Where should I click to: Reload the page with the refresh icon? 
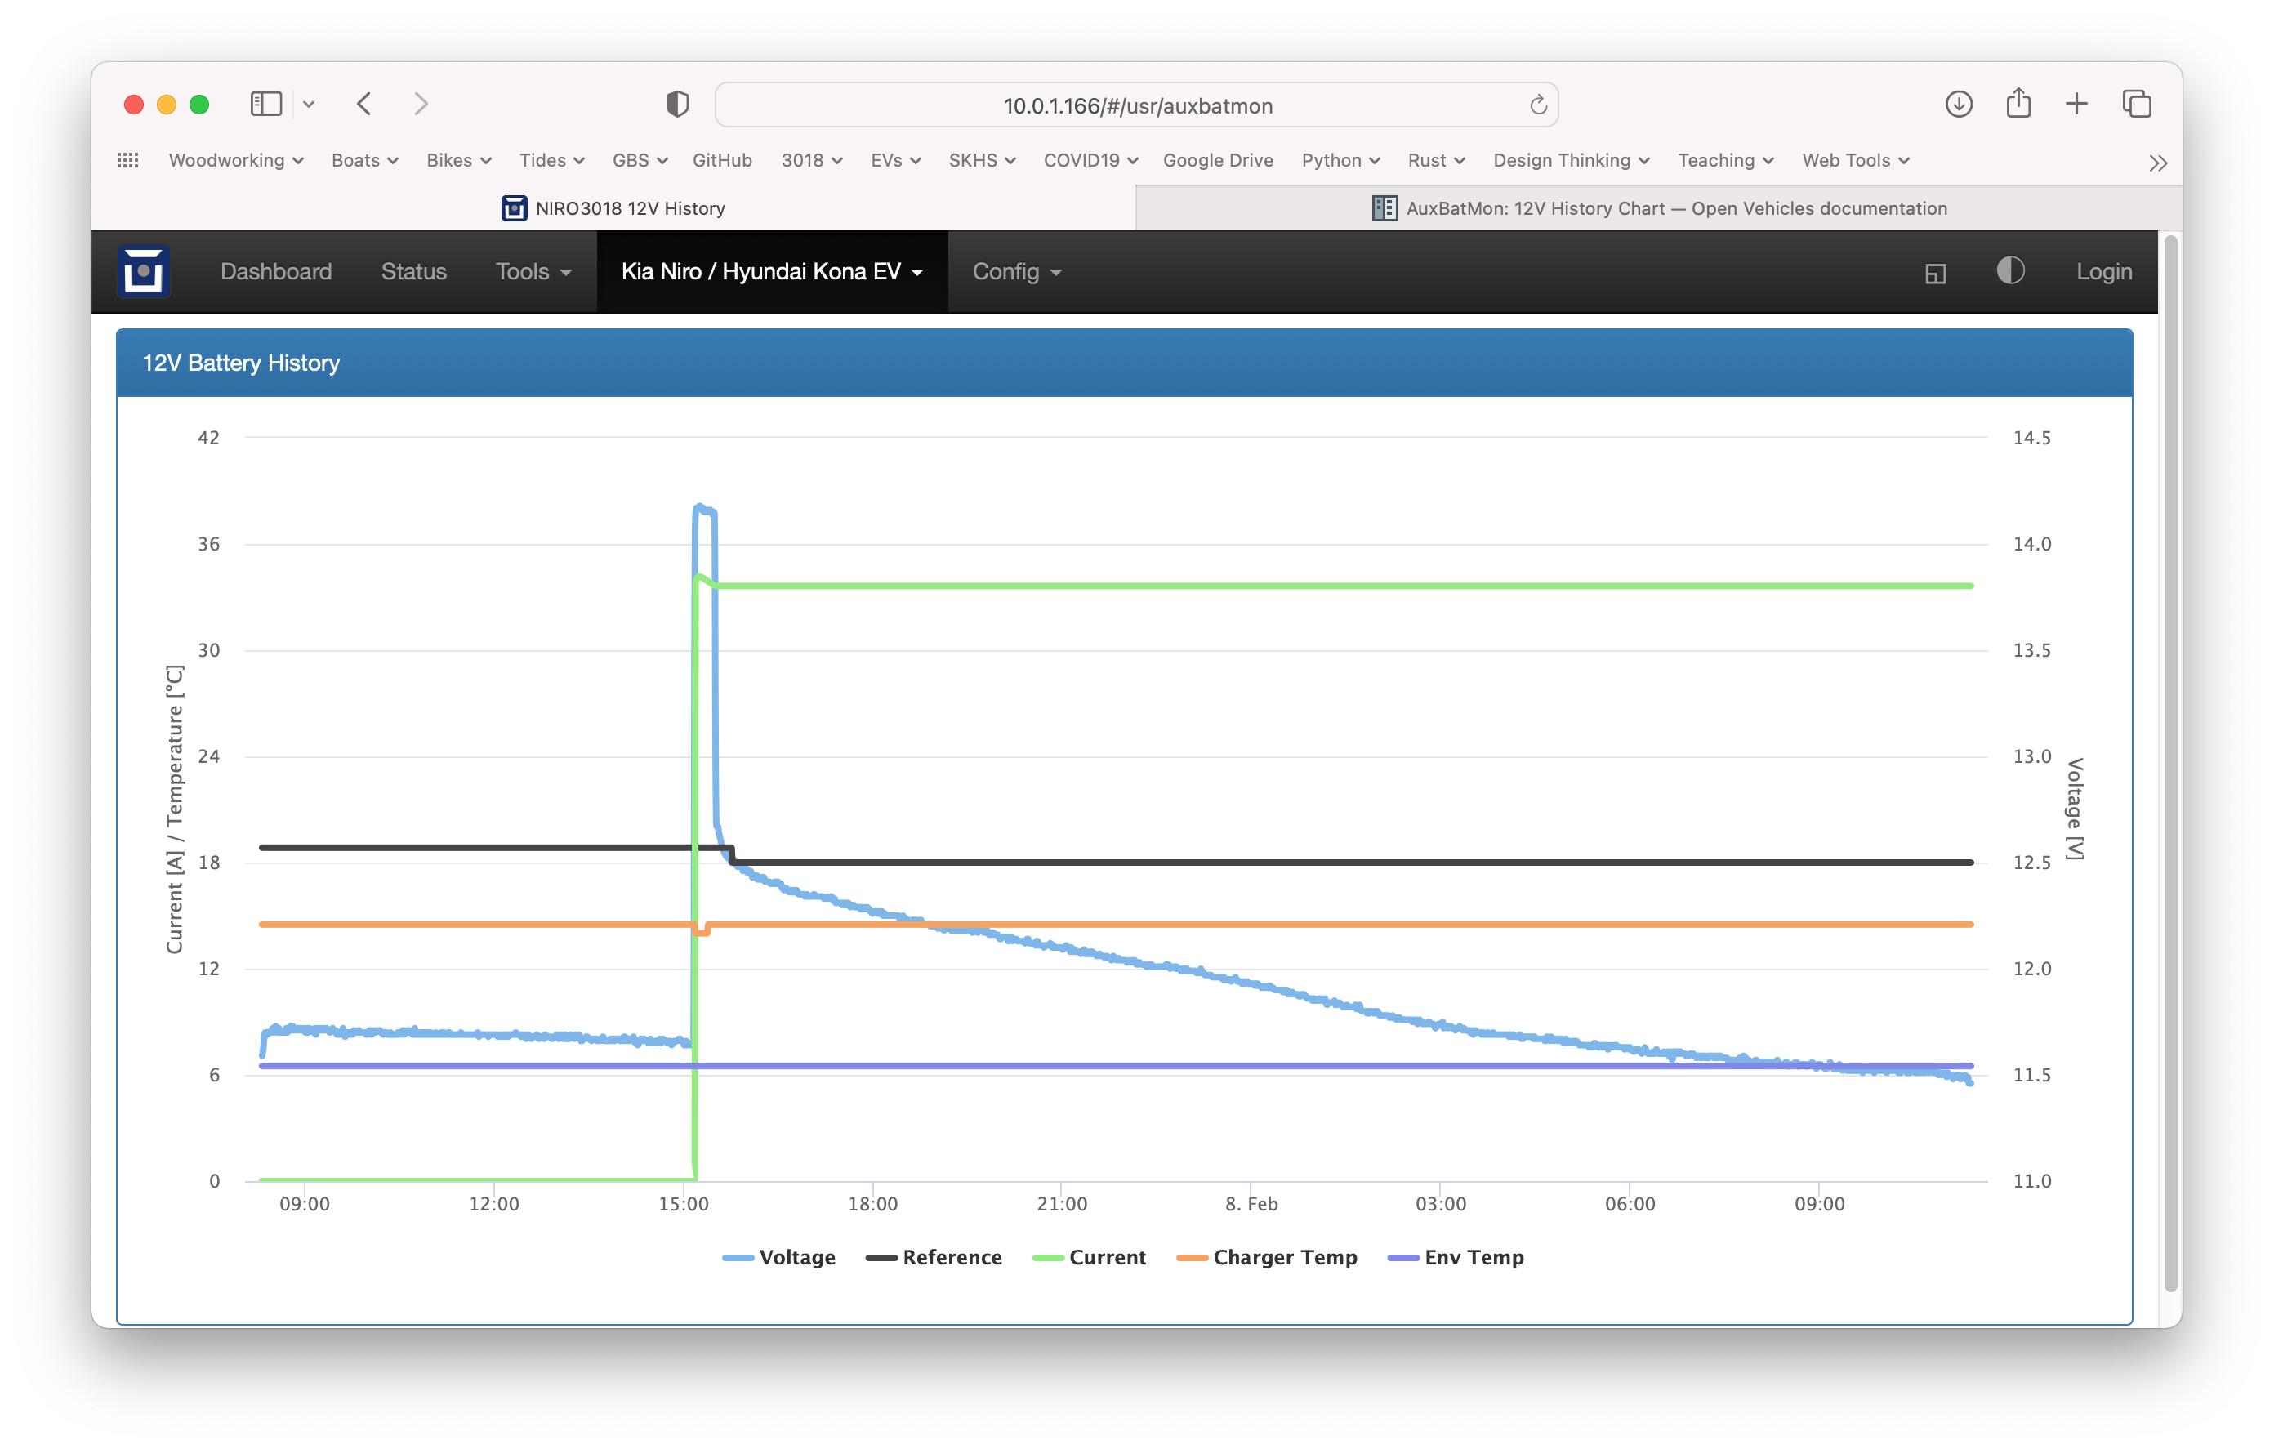(1537, 105)
